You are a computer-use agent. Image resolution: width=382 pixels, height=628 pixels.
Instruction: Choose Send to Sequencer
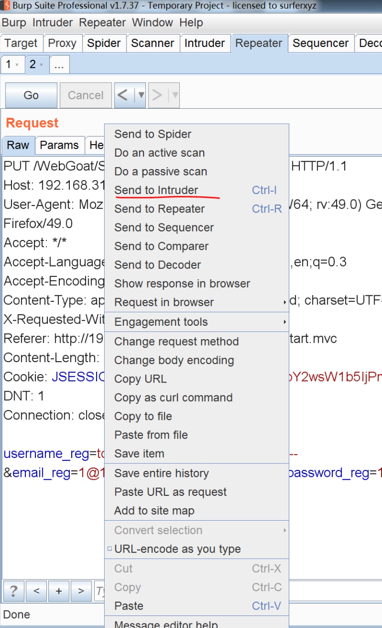pyautogui.click(x=197, y=228)
